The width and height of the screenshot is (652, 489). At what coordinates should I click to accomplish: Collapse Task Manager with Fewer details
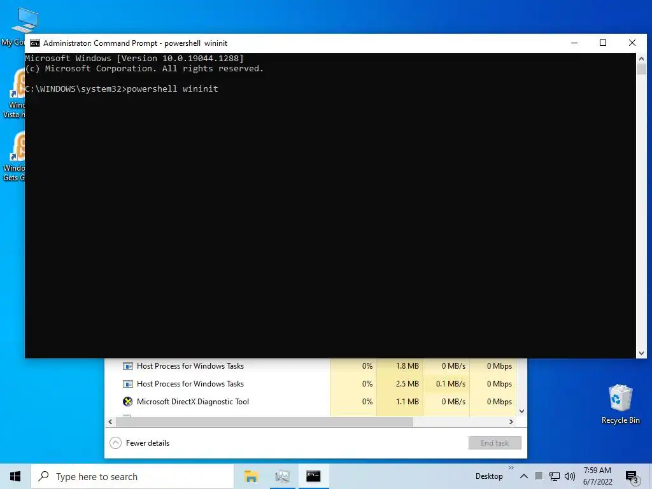139,443
